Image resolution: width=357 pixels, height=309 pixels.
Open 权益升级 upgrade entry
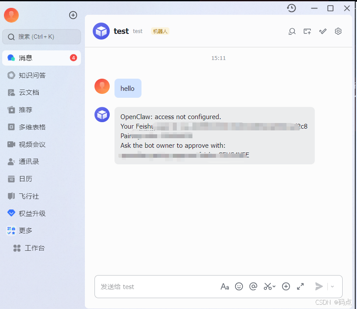41,213
